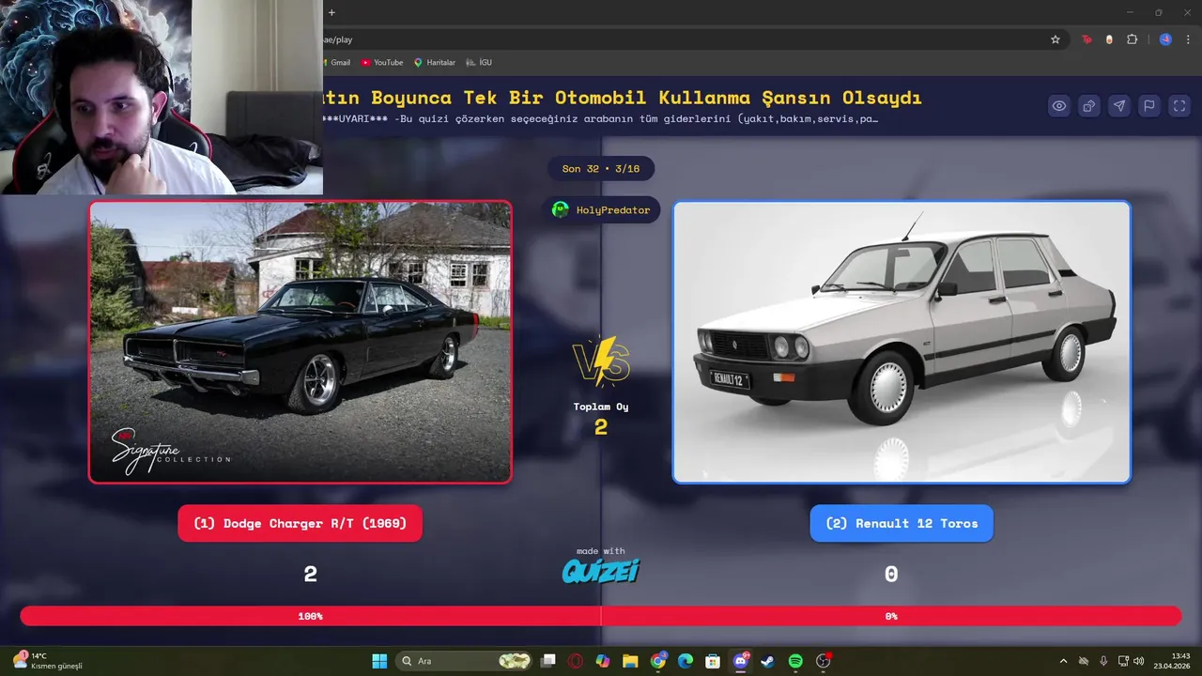Image resolution: width=1202 pixels, height=676 pixels.
Task: Click the flag report icon
Action: coord(1149,106)
